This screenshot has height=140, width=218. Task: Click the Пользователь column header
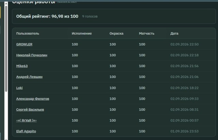click(x=28, y=34)
